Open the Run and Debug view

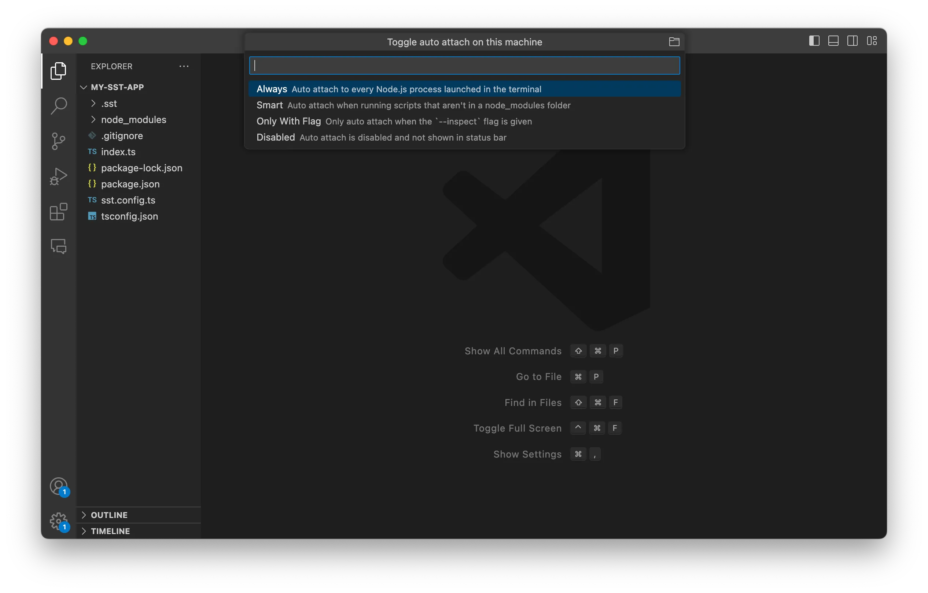(x=58, y=176)
